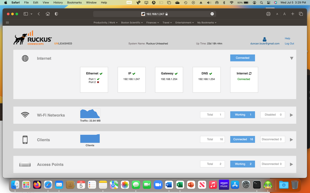310x193 pixels.
Task: Show Safari tab overview
Action: 301,14
